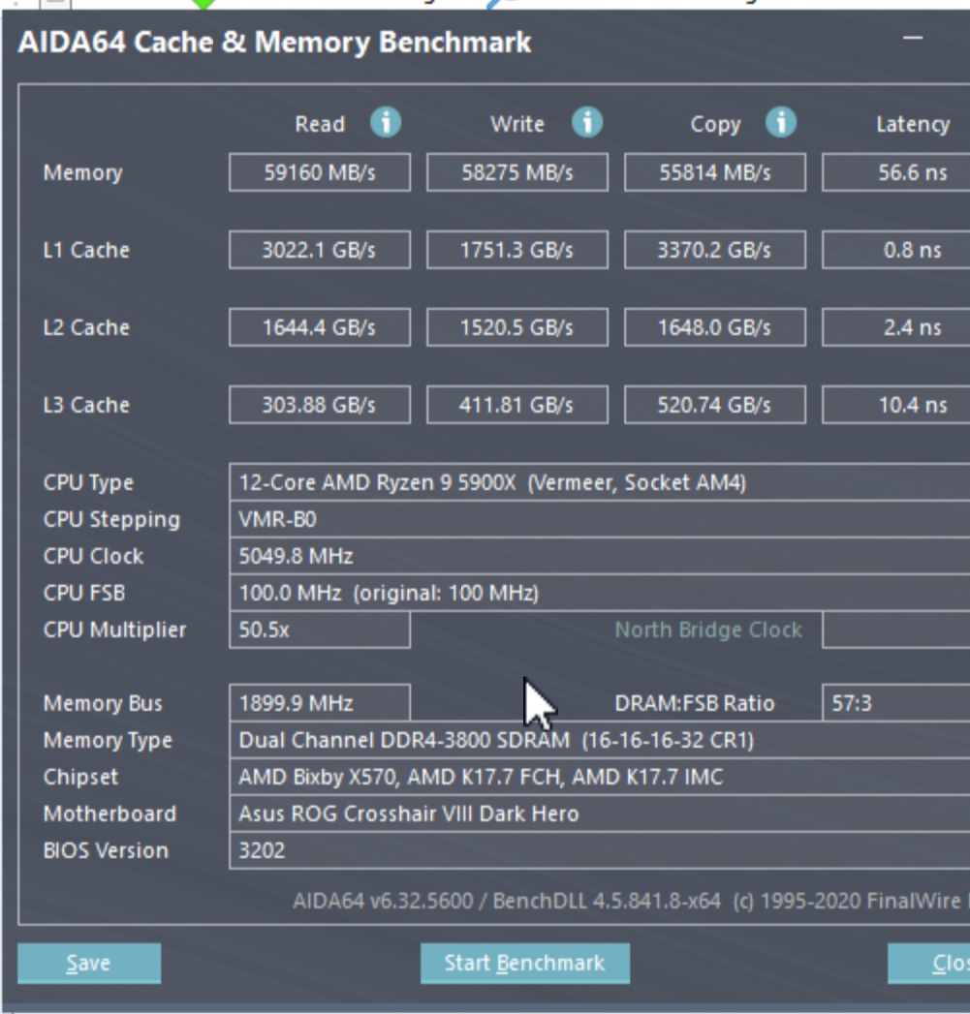Click the CPU Type field showing Ryzen 9 5900X
Image resolution: width=970 pixels, height=1014 pixels.
pos(600,482)
